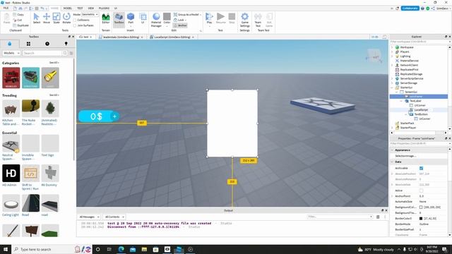Screen dimensions: 452x254
Task: Click Duplicate in Clipboard group
Action: 20,25
